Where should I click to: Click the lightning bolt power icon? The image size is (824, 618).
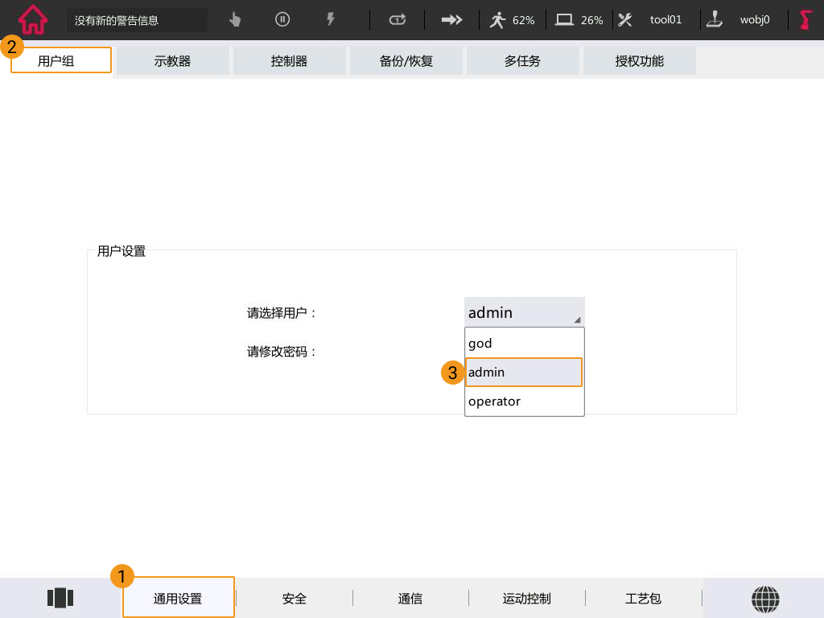[330, 20]
